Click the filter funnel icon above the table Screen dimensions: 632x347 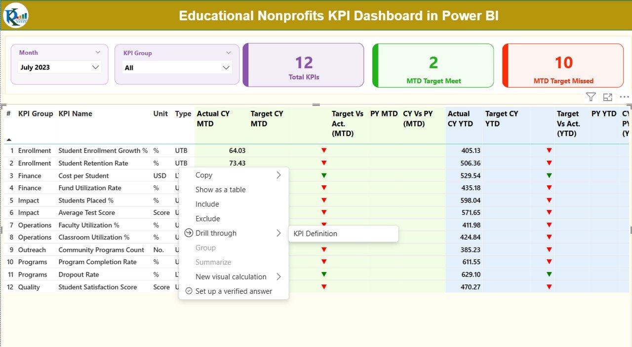click(591, 97)
